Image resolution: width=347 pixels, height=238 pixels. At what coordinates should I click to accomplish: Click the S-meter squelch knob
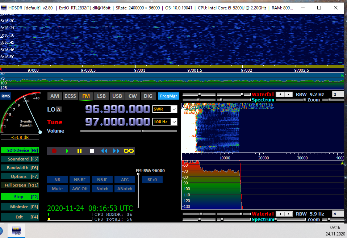click(x=40, y=132)
